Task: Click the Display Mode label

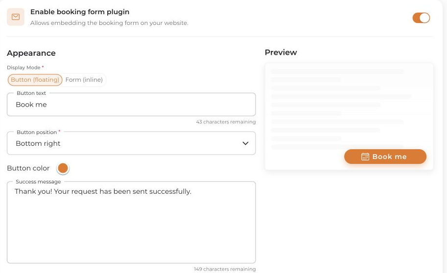Action: pyautogui.click(x=24, y=68)
